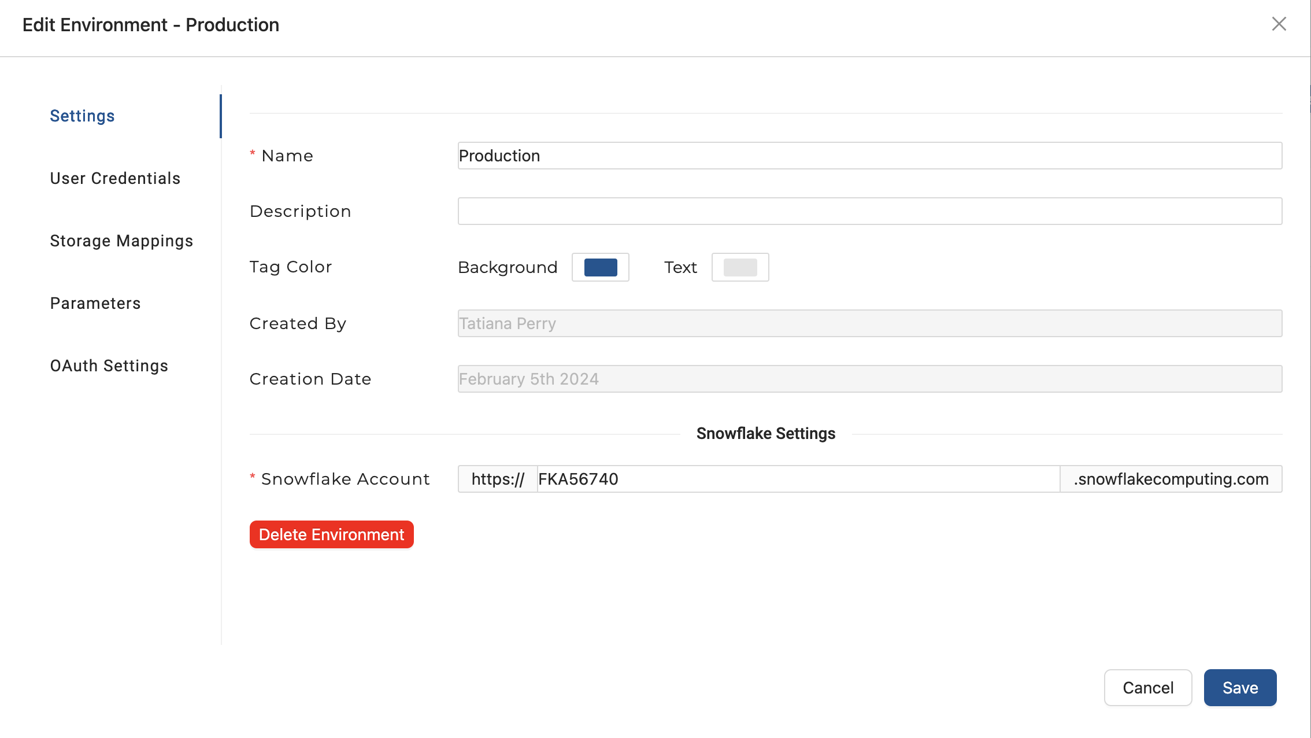Select the Text tag color swatch
This screenshot has width=1311, height=738.
(x=740, y=267)
